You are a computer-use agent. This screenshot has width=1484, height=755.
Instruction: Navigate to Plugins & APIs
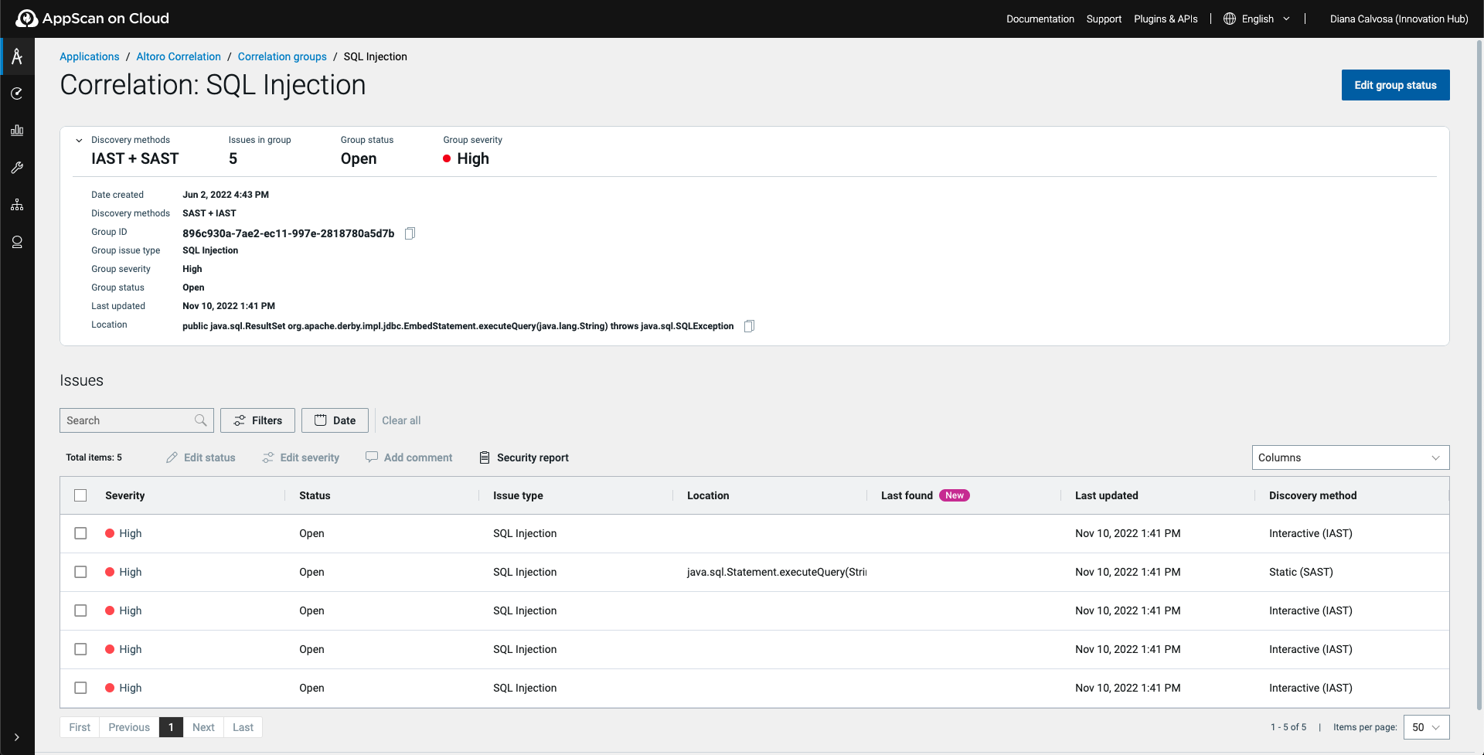1166,18
